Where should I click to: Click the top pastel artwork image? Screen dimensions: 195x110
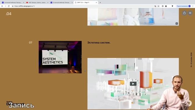[x=133, y=17]
